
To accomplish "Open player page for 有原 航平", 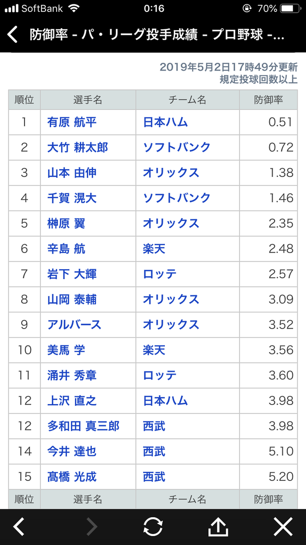I will click(72, 122).
